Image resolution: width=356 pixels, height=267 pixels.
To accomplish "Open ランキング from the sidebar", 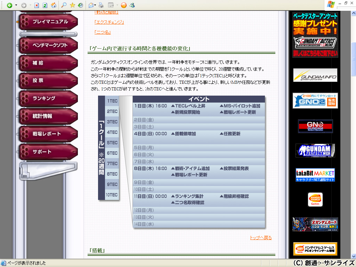I will tap(48, 98).
